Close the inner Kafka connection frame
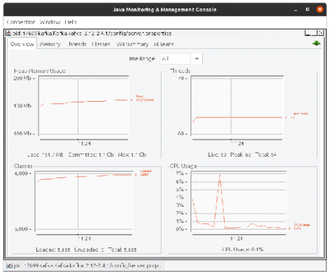 coord(320,33)
